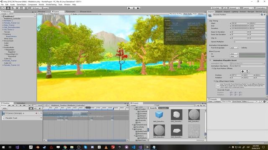Image resolution: width=268 pixels, height=150 pixels.
Task: Select the Hand tool in toolbar
Action: click(4, 8)
